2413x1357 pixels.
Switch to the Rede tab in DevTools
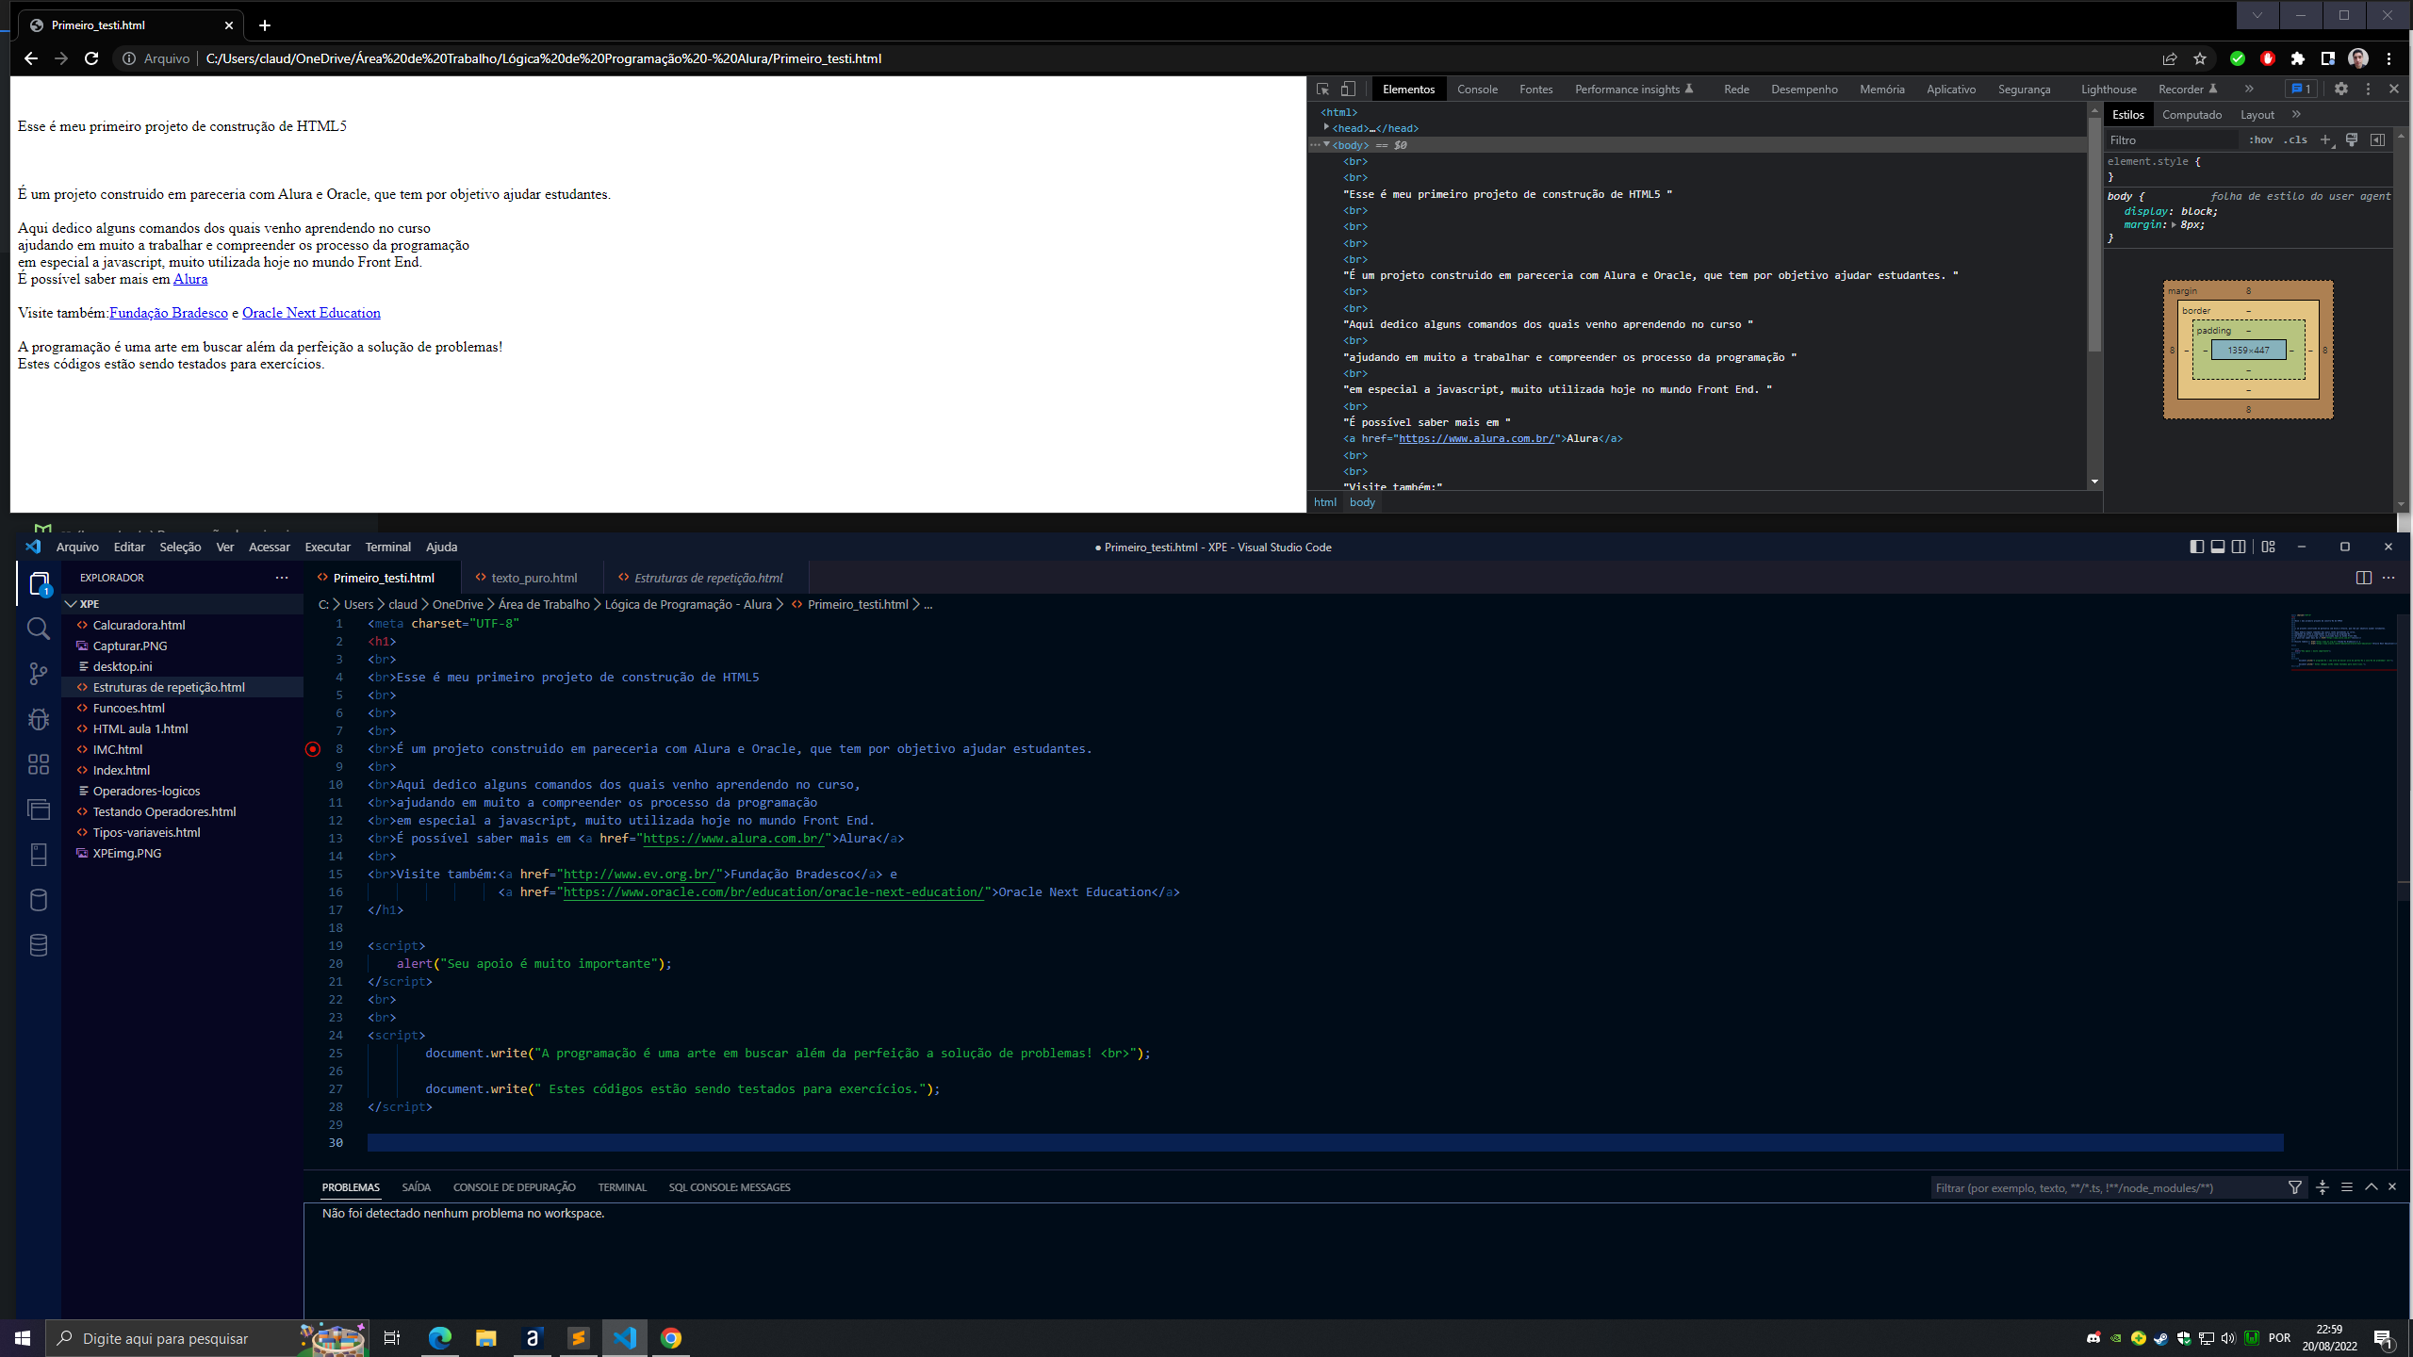pyautogui.click(x=1736, y=89)
